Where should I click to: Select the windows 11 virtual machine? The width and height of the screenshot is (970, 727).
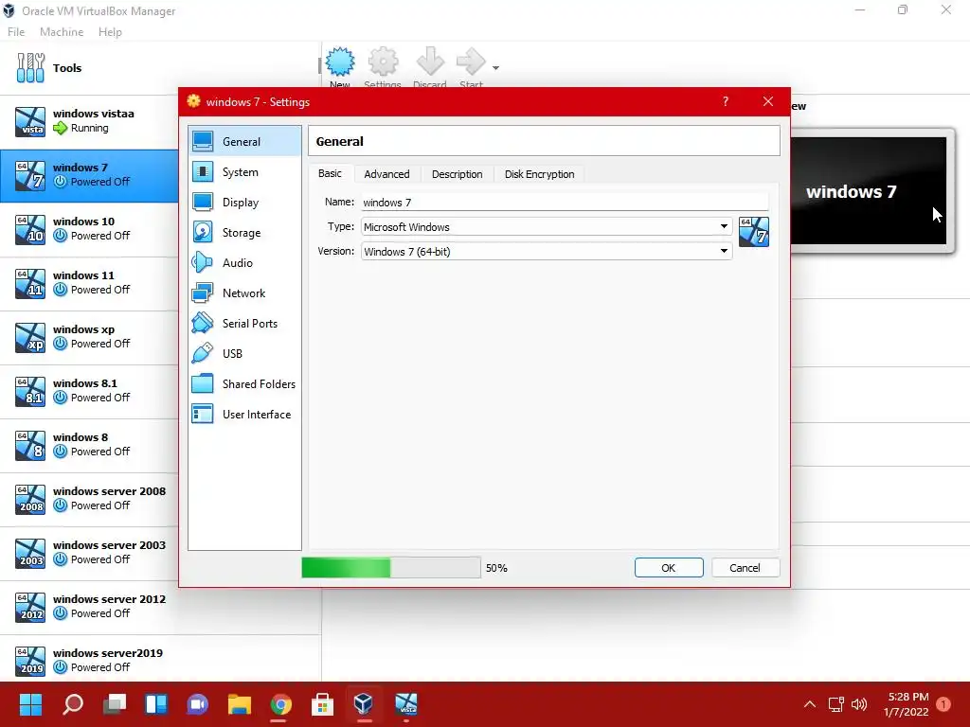pyautogui.click(x=89, y=283)
